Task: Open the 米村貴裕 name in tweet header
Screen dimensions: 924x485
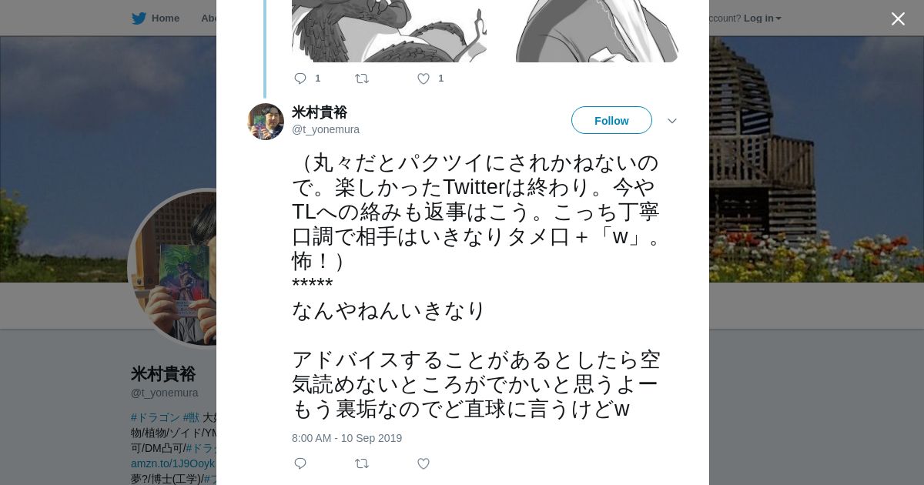Action: [320, 112]
